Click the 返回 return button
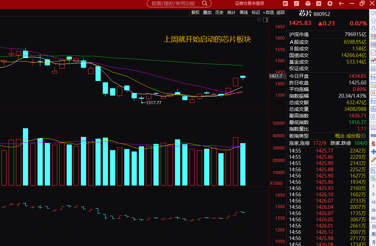This screenshot has width=376, height=246. point(280,13)
